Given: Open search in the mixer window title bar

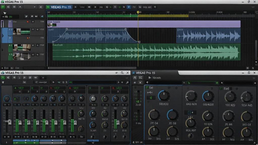Looking at the screenshot, I should [122, 73].
